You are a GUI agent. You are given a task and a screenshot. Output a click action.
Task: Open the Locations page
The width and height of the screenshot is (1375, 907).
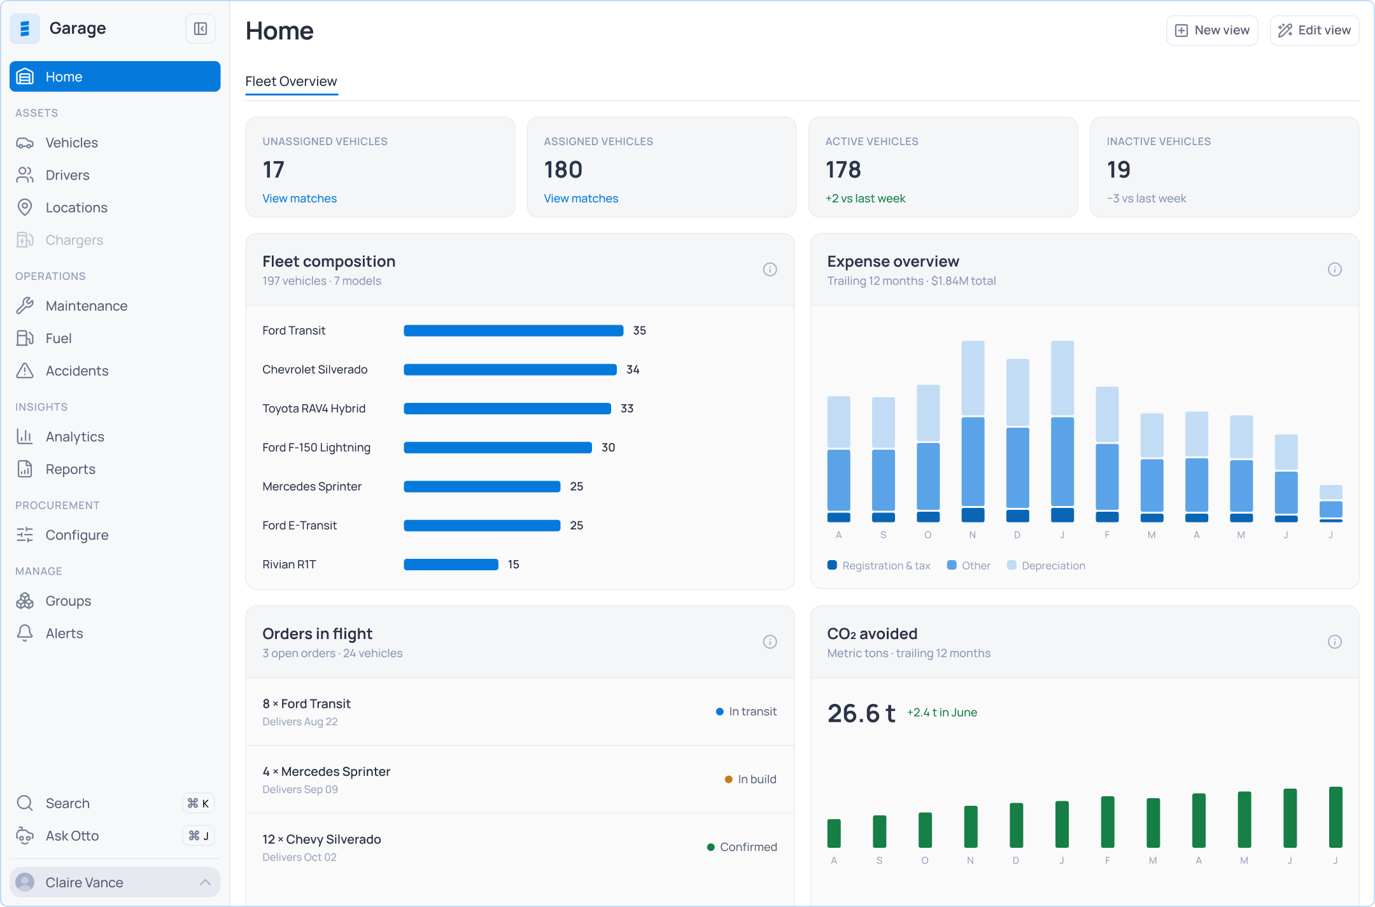coord(115,207)
